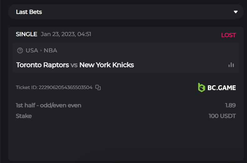Collapse Last Bets with the caret arrow
The width and height of the screenshot is (247, 163).
coord(236,12)
